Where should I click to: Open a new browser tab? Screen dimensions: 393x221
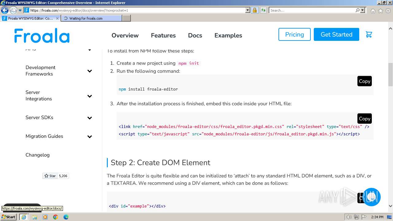point(126,18)
